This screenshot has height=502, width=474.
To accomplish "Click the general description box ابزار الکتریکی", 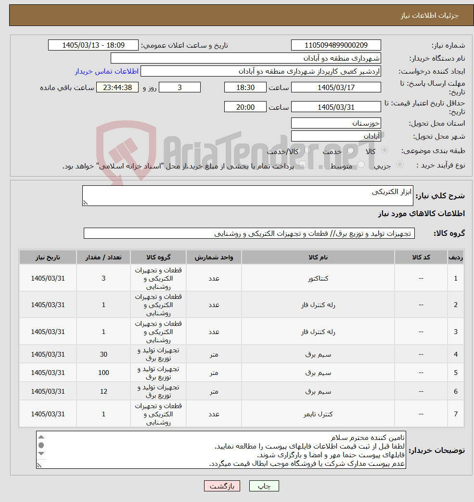I will click(247, 195).
